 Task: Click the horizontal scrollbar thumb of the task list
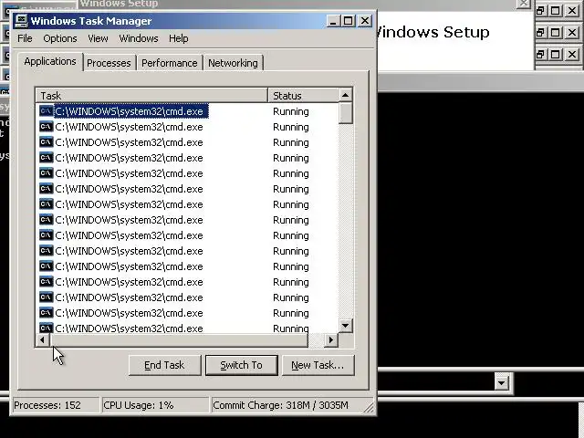coord(179,339)
